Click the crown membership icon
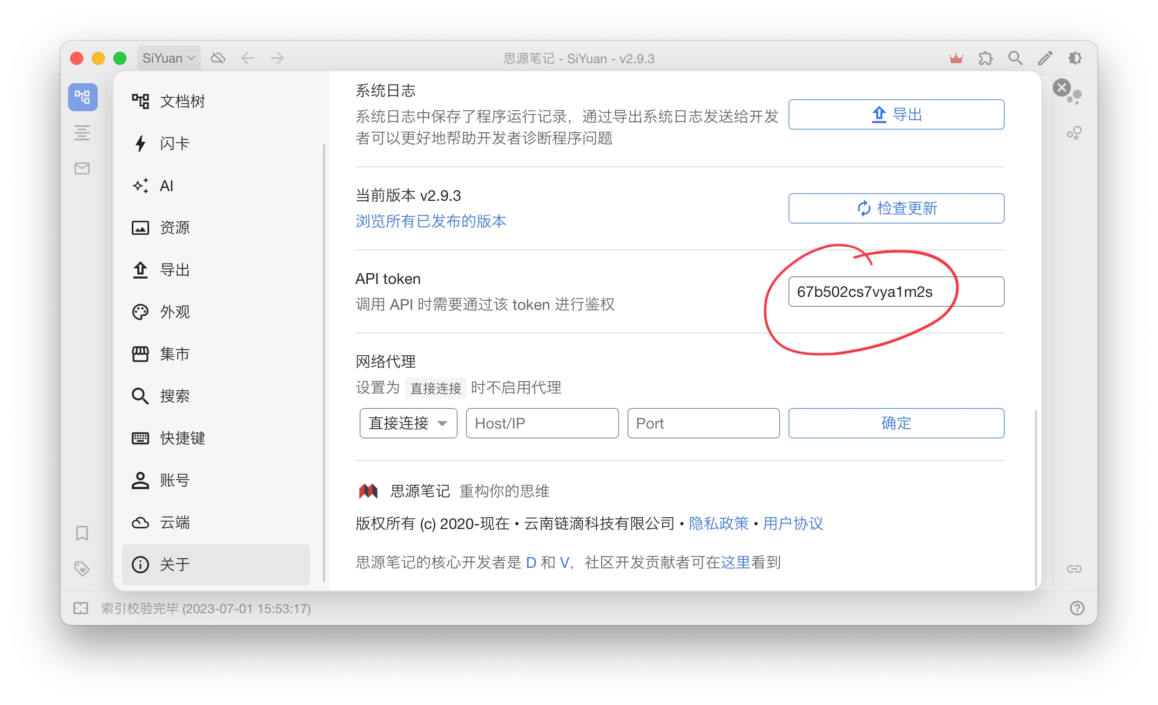This screenshot has height=705, width=1158. pyautogui.click(x=956, y=58)
